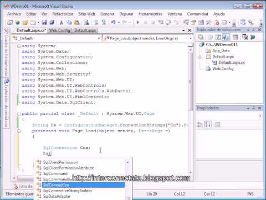
Task: Click the ASP.NET Configuration icon
Action: [x=253, y=37]
